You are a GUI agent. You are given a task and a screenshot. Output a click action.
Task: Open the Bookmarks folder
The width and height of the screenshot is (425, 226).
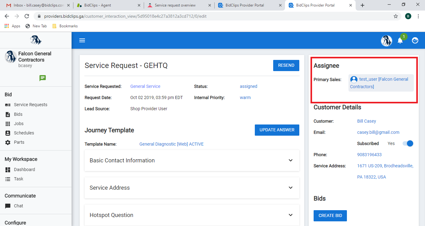point(65,26)
